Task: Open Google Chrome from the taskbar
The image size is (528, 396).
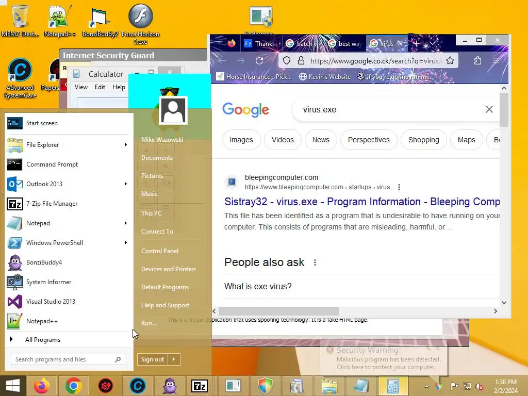Action: pyautogui.click(x=73, y=386)
